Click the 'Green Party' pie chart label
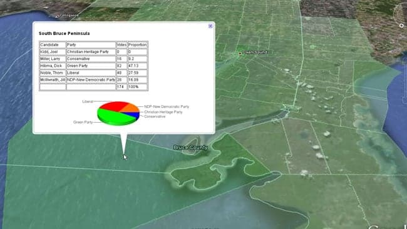 pyautogui.click(x=83, y=122)
